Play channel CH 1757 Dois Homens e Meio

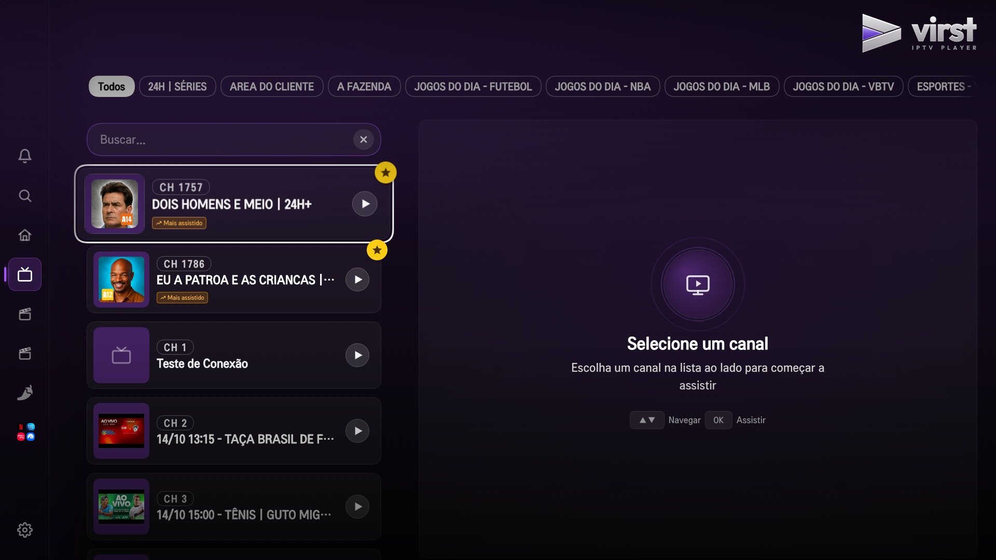pos(365,204)
